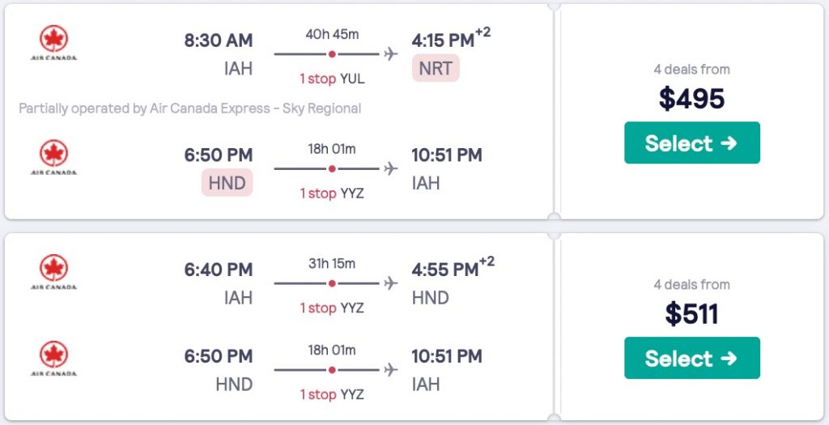829x425 pixels.
Task: Click the highlighted NRT airport badge
Action: tap(436, 69)
